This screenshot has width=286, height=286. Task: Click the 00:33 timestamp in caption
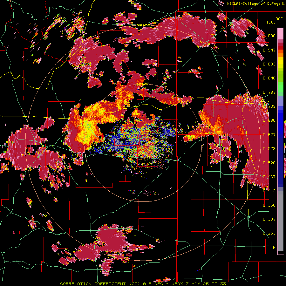[x=219, y=284]
